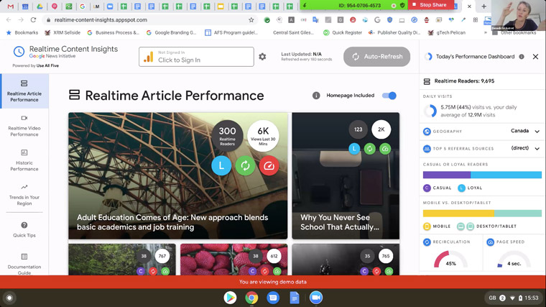Screen dimensions: 546x307
Task: Open Documentation Guide in sidebar
Action: click(24, 264)
